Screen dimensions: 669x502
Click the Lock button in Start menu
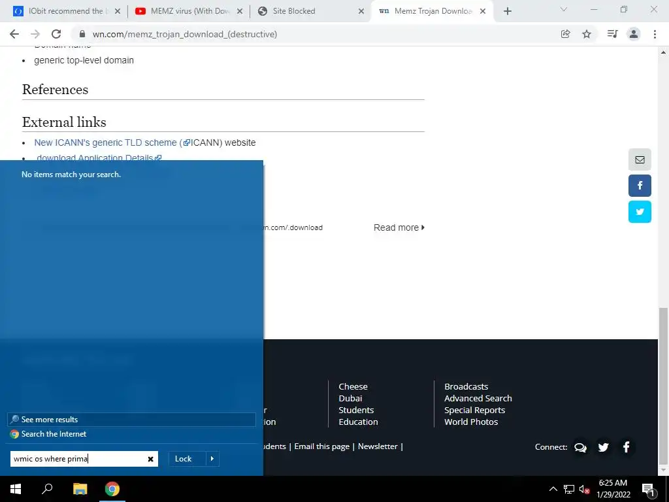[187, 459]
